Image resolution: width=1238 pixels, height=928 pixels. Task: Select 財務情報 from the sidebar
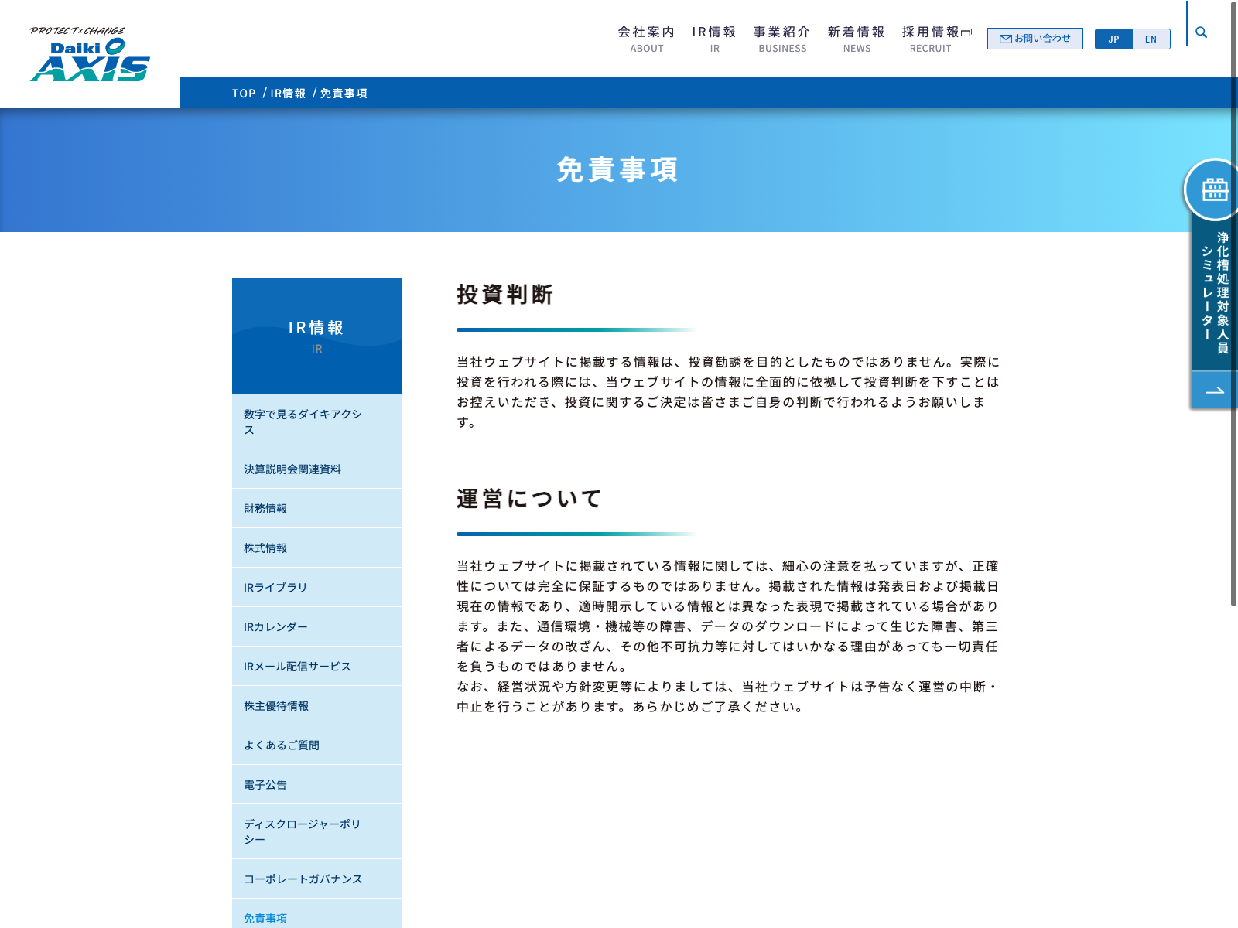(x=265, y=509)
